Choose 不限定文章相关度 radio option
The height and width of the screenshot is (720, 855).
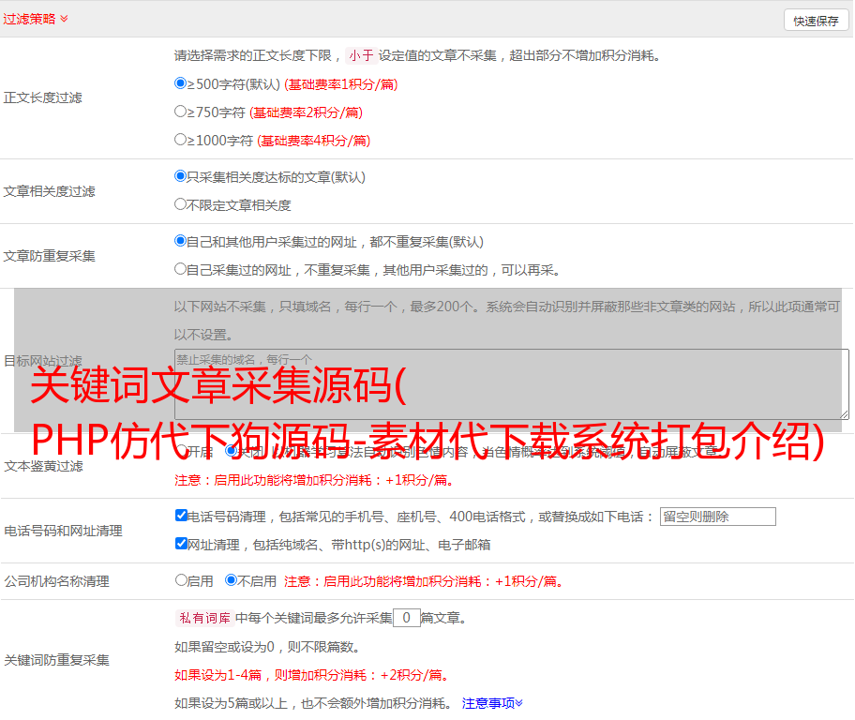[181, 204]
